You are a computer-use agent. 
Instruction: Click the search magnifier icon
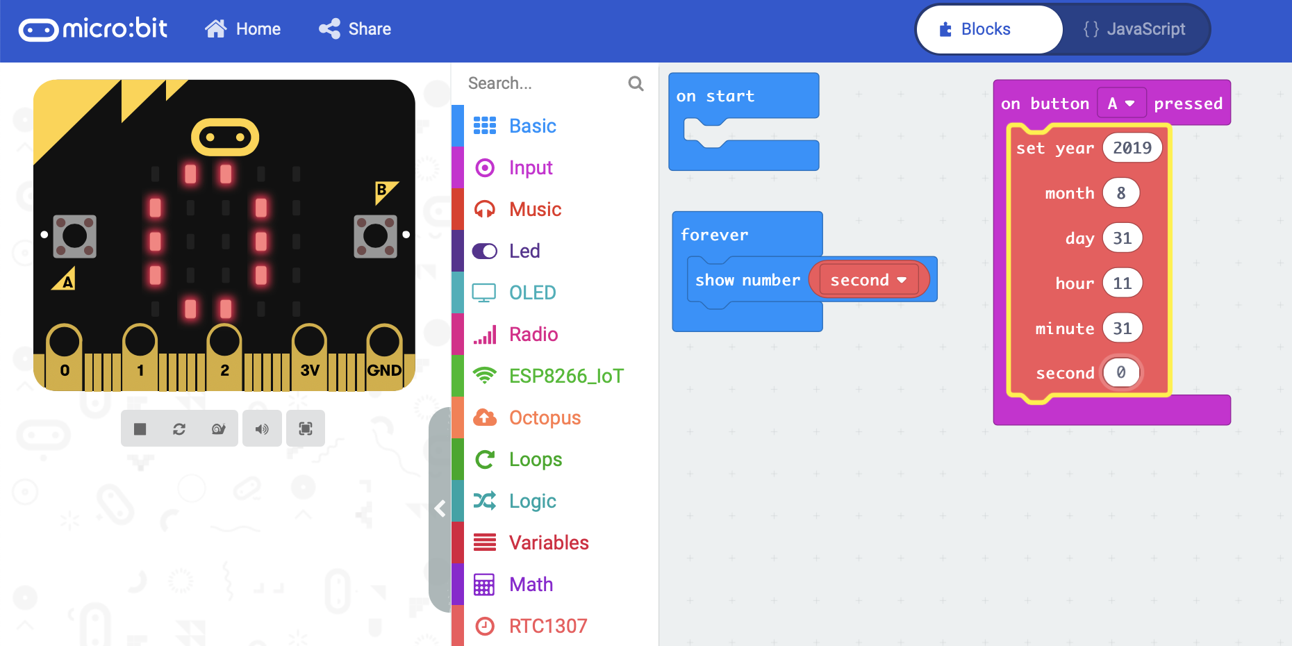click(636, 84)
